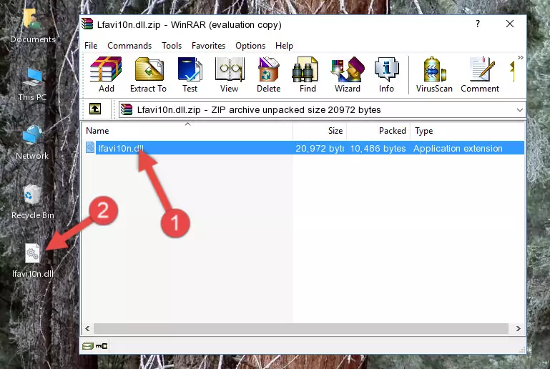Sort by the Name column header

pyautogui.click(x=187, y=131)
